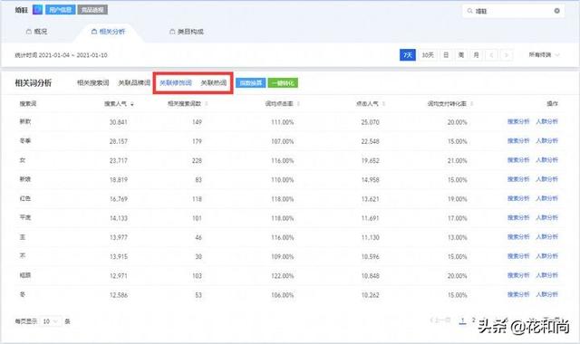Sort by 搜索人气 using its arrow icon

pos(132,105)
